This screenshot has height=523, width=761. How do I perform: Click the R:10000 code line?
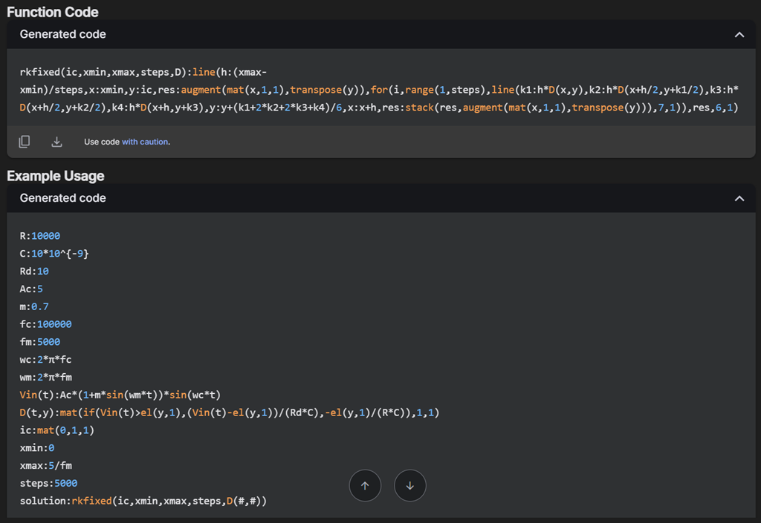coord(40,236)
